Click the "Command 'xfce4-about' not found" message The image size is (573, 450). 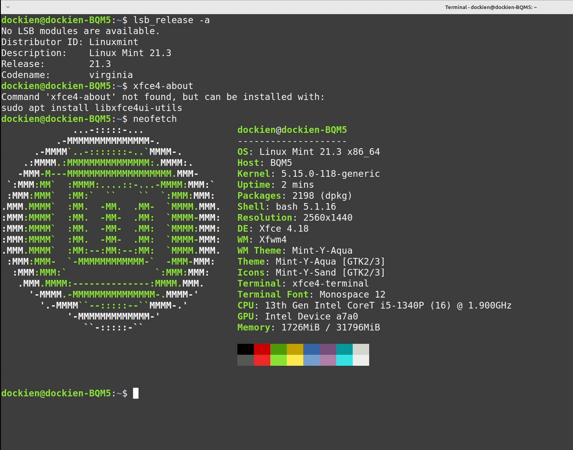coord(163,97)
